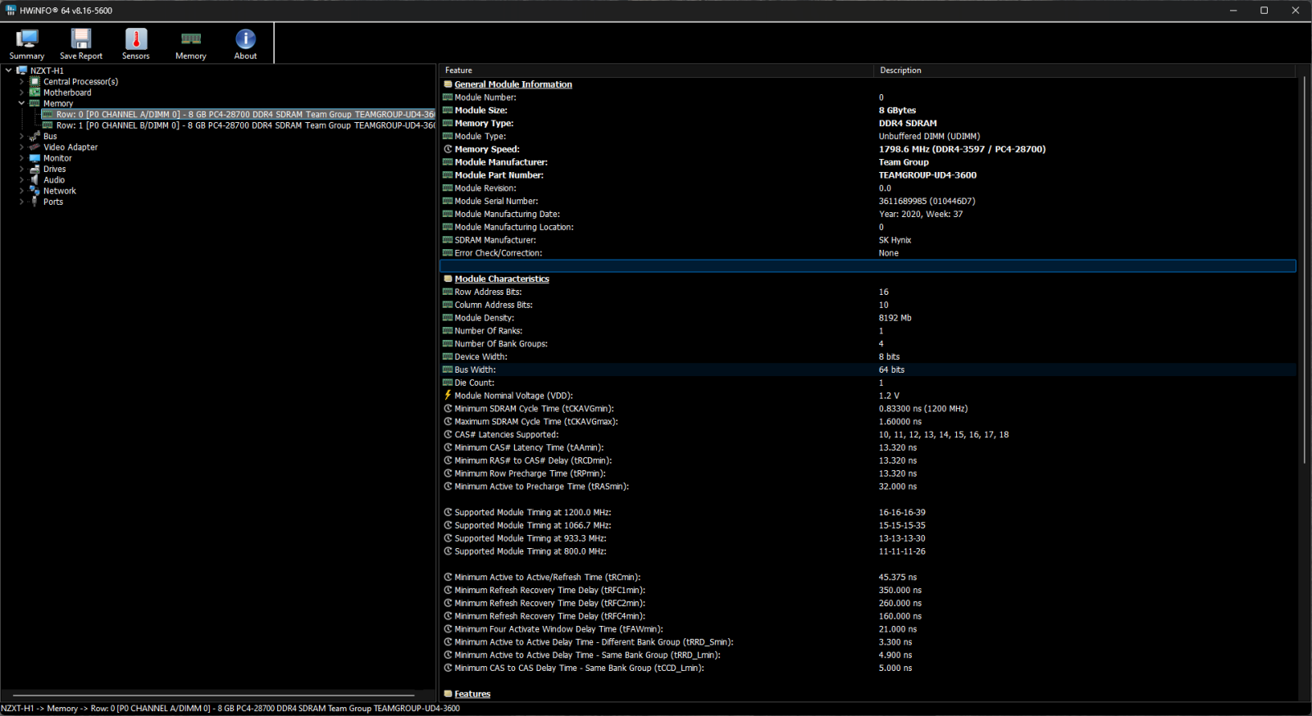Screen dimensions: 1312x716
Task: Select Supported Module Timing at 800.0 MHz
Action: pos(868,551)
